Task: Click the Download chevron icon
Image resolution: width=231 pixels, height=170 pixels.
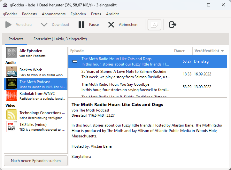Action: pos(44,25)
